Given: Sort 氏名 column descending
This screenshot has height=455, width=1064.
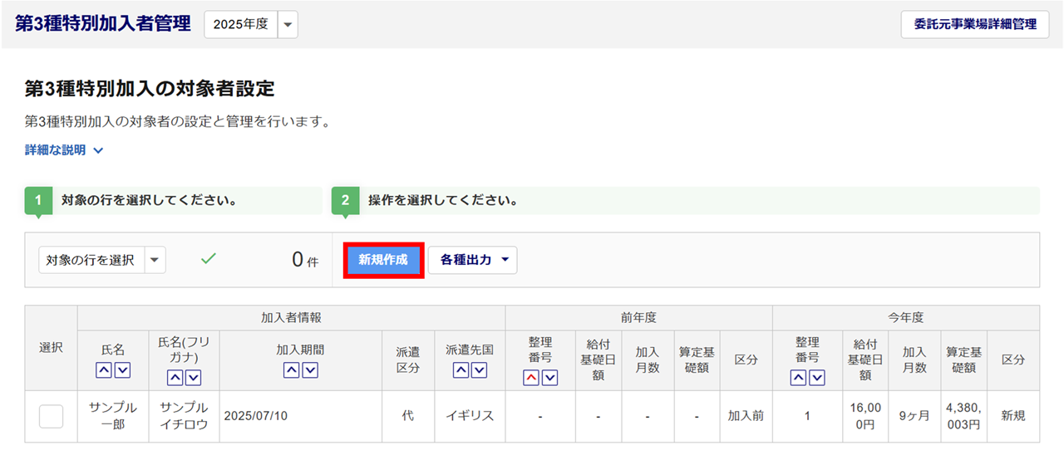Looking at the screenshot, I should coord(121,371).
